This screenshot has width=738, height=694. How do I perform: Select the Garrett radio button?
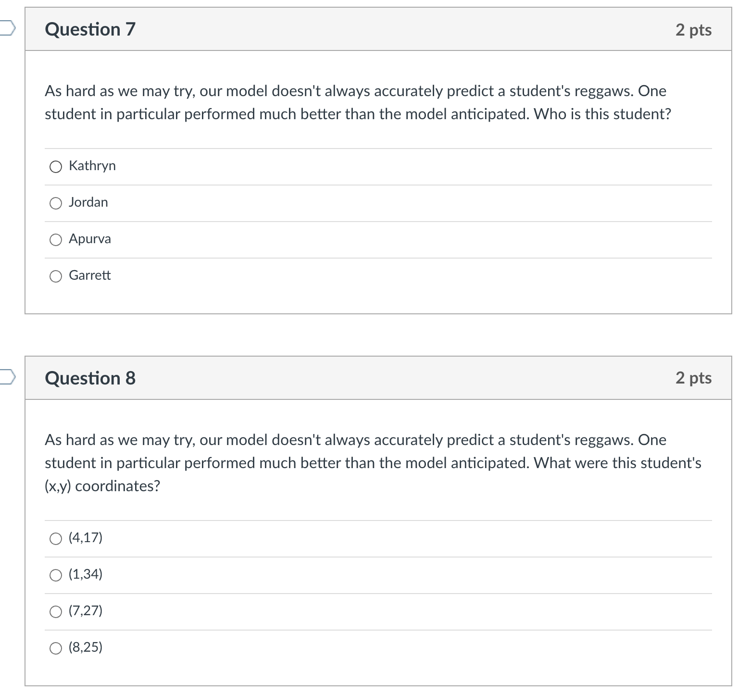tap(56, 276)
